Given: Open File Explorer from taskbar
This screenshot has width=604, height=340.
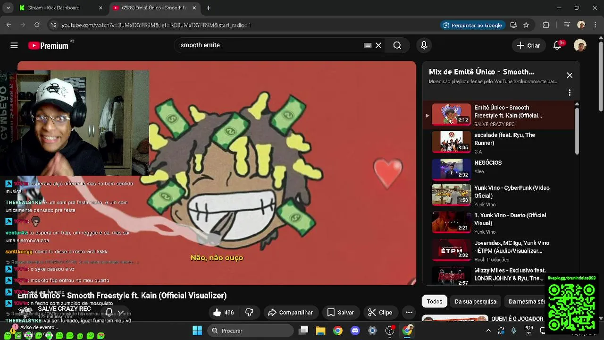Looking at the screenshot, I should (x=320, y=331).
